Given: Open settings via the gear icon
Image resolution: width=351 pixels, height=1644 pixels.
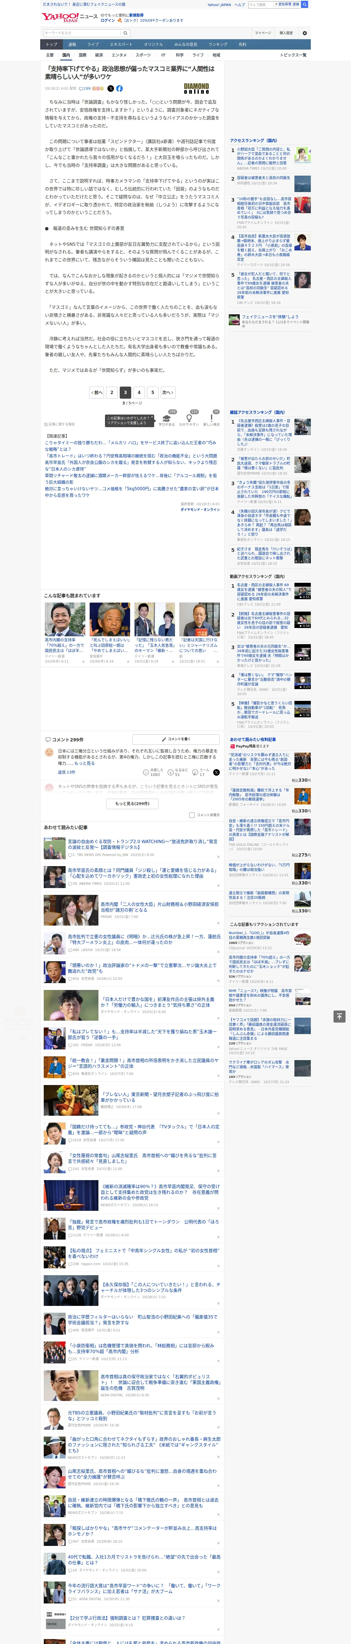Looking at the screenshot, I should [x=305, y=33].
